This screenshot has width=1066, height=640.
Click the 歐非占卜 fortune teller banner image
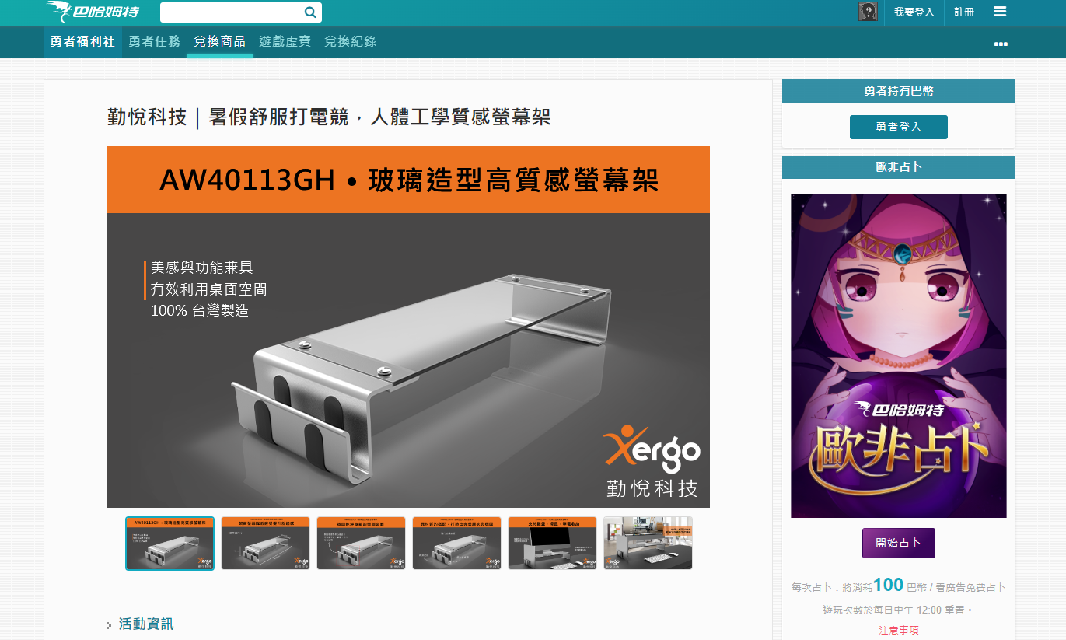[899, 355]
